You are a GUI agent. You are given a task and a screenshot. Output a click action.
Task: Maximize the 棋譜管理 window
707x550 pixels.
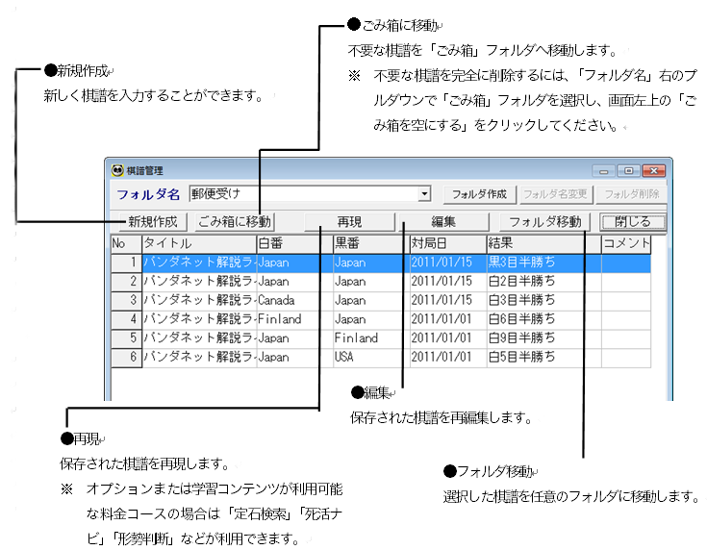pos(630,170)
